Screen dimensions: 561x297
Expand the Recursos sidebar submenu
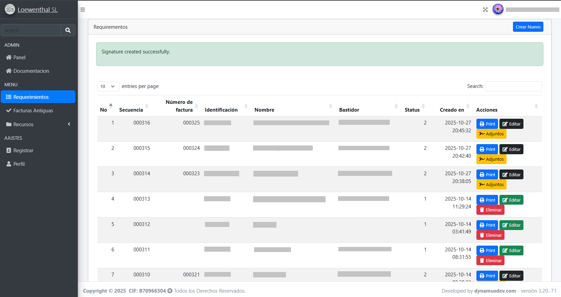tap(38, 124)
